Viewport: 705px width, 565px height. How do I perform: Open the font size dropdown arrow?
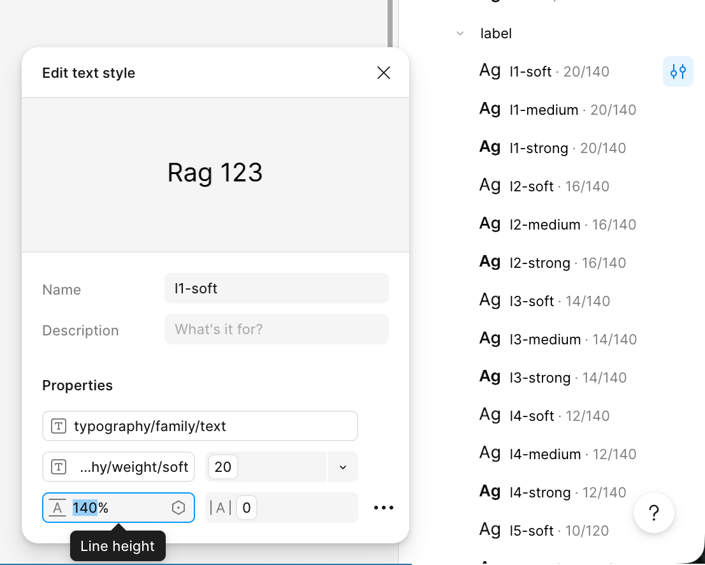point(342,467)
